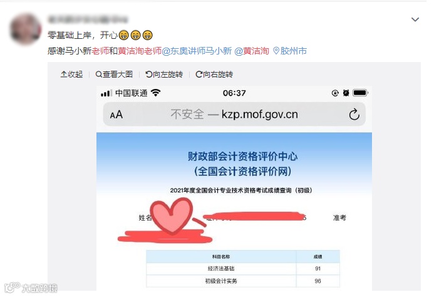Click the blurred user avatar
This screenshot has height=297, width=434.
click(x=26, y=29)
